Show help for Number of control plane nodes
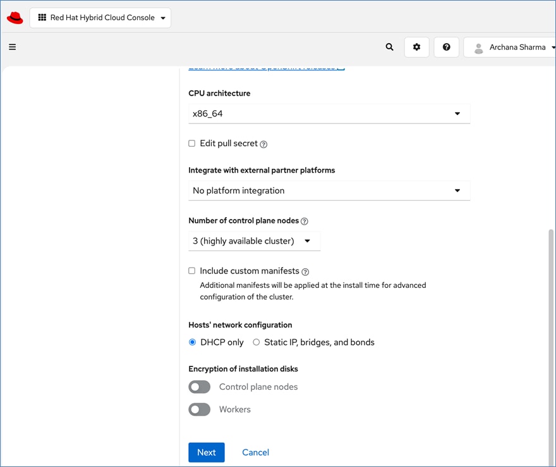The image size is (556, 467). 305,221
